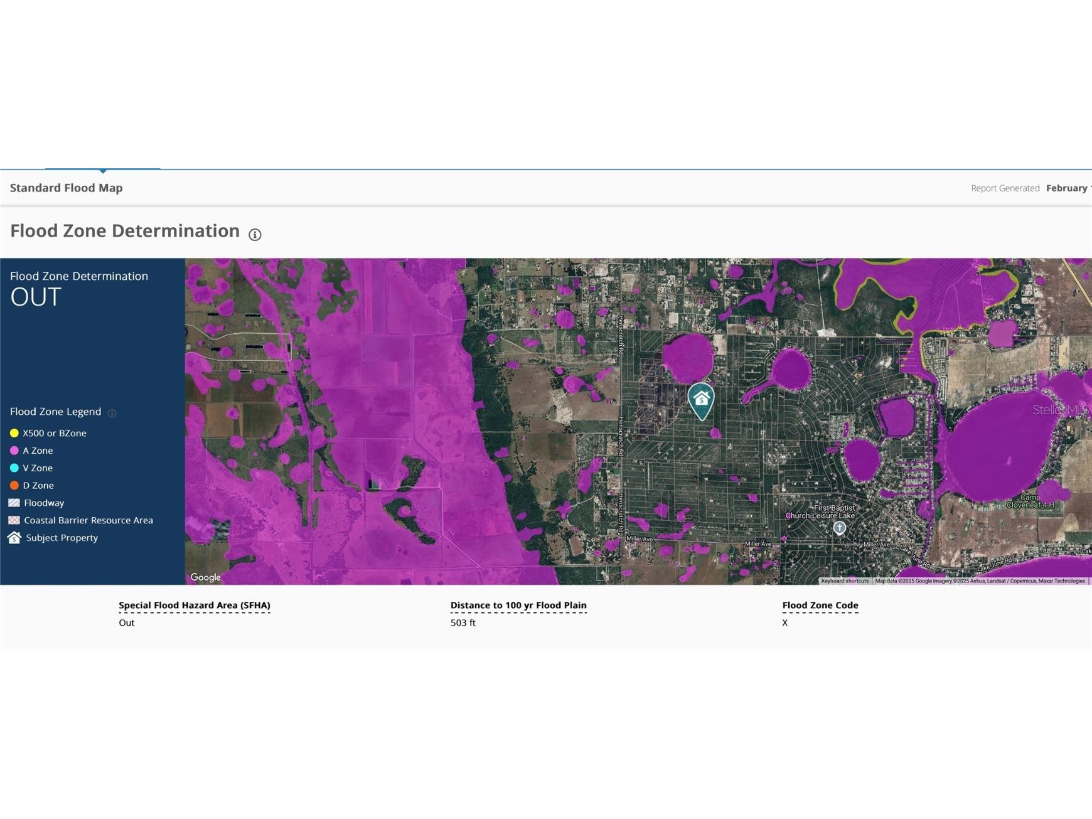This screenshot has width=1092, height=819.
Task: Click the Subject Property house icon in legend
Action: [14, 538]
